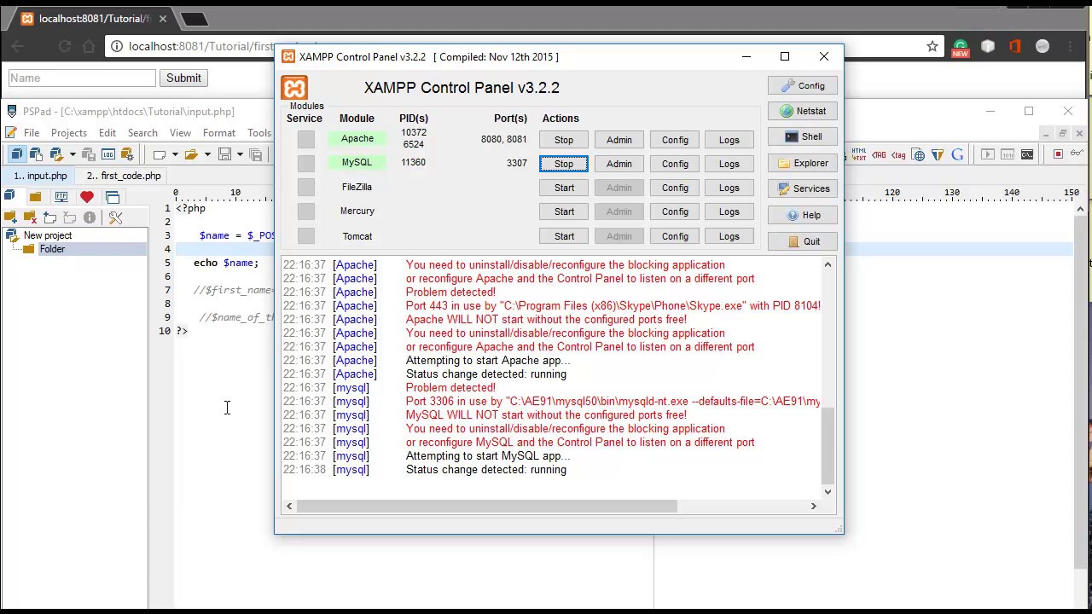Click the remove folder from project icon

(30, 218)
